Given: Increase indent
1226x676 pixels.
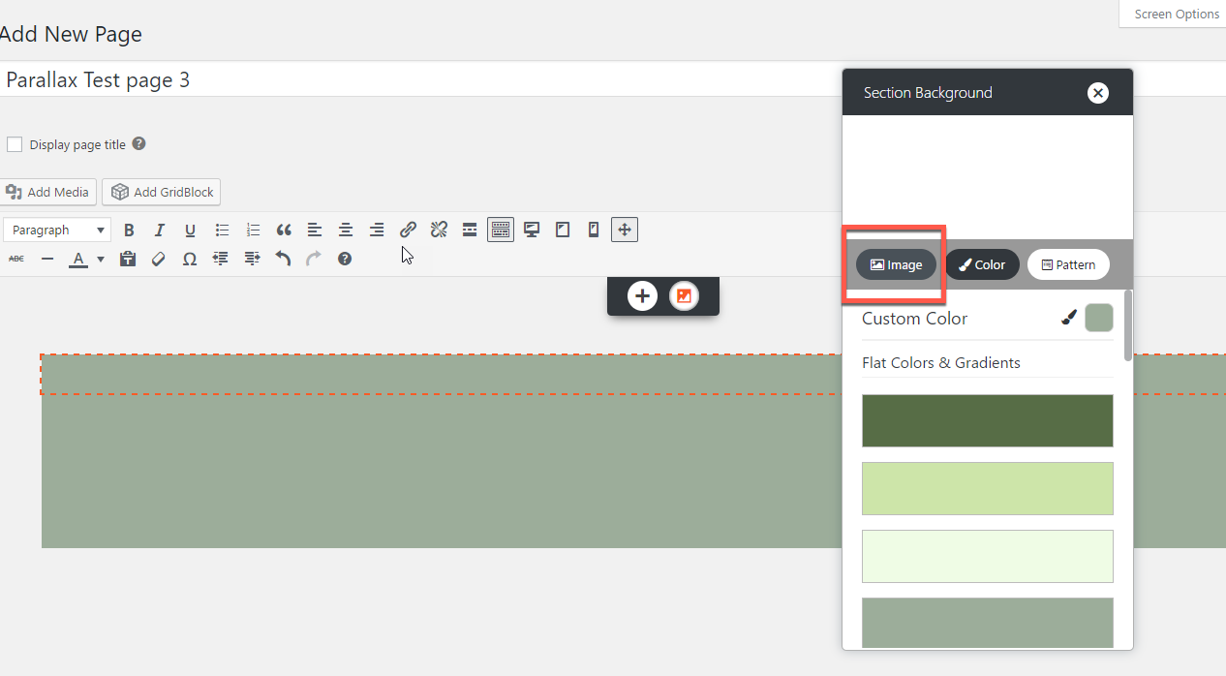Looking at the screenshot, I should click(x=252, y=259).
